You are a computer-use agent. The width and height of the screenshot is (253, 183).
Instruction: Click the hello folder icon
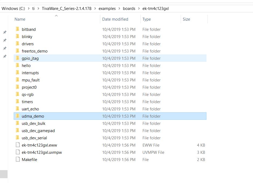tap(17, 65)
